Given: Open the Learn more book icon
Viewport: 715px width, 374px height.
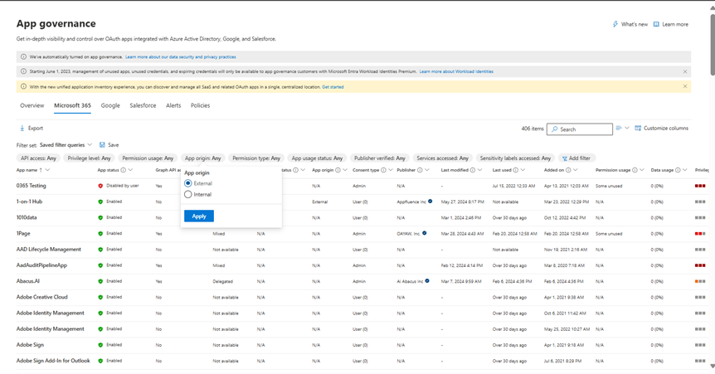Looking at the screenshot, I should point(656,24).
